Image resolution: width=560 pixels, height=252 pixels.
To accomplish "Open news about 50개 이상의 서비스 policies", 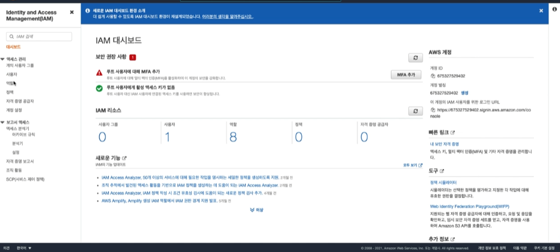I will coord(190,177).
